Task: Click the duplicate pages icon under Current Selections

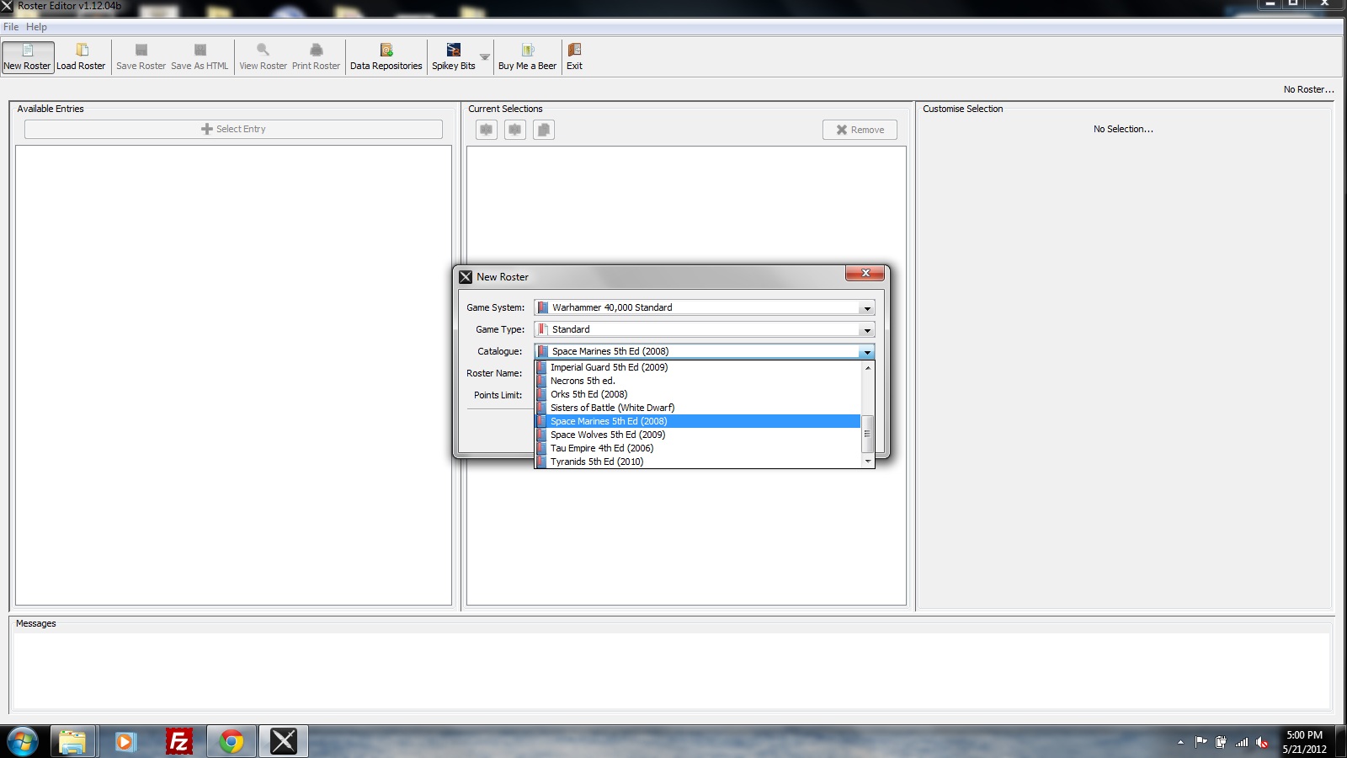Action: coord(544,130)
